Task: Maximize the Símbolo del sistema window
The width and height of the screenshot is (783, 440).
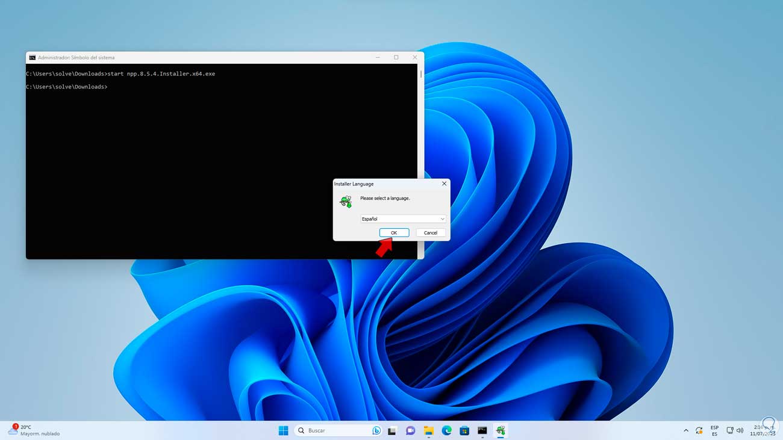Action: click(396, 58)
